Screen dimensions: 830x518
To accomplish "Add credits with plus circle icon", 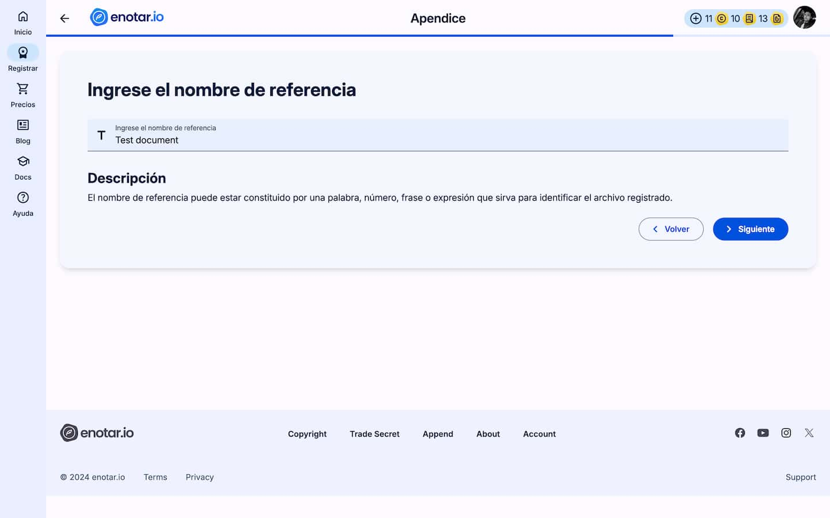I will (x=696, y=18).
